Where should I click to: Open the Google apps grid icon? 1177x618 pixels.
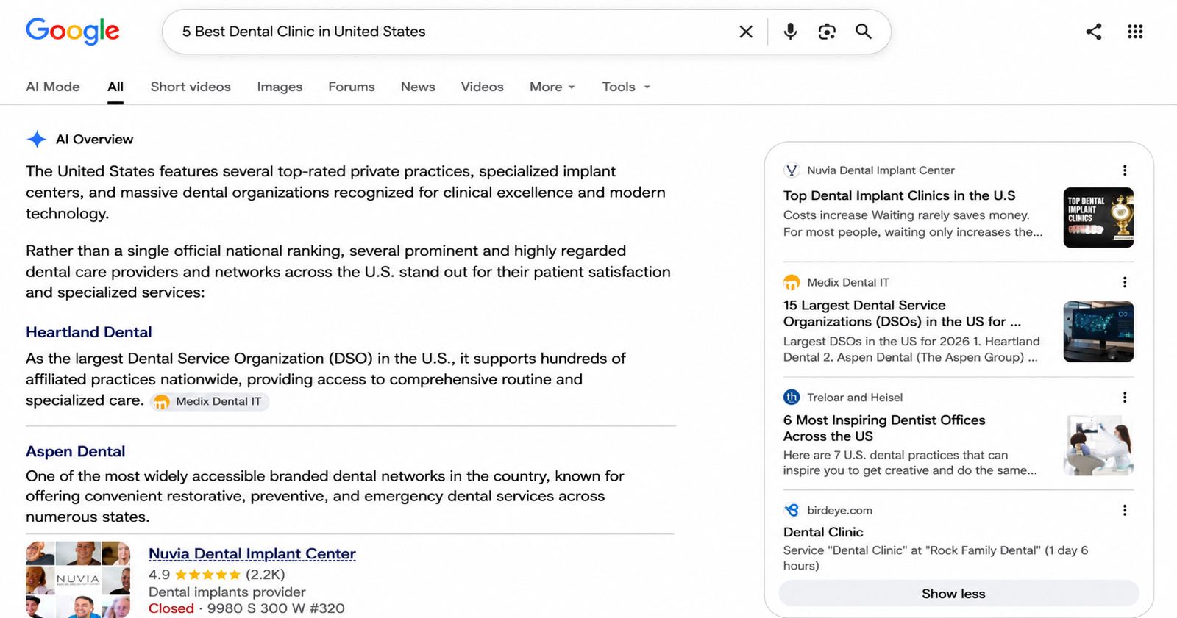(x=1135, y=32)
